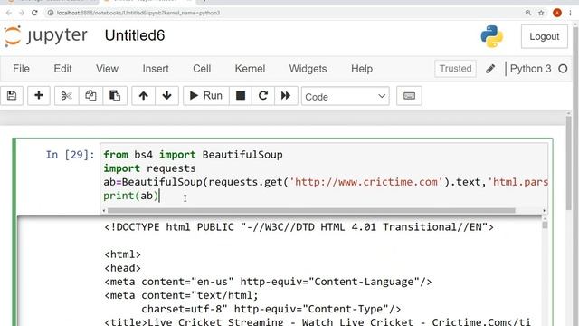This screenshot has width=579, height=326.
Task: Open the Widgets menu
Action: [308, 69]
